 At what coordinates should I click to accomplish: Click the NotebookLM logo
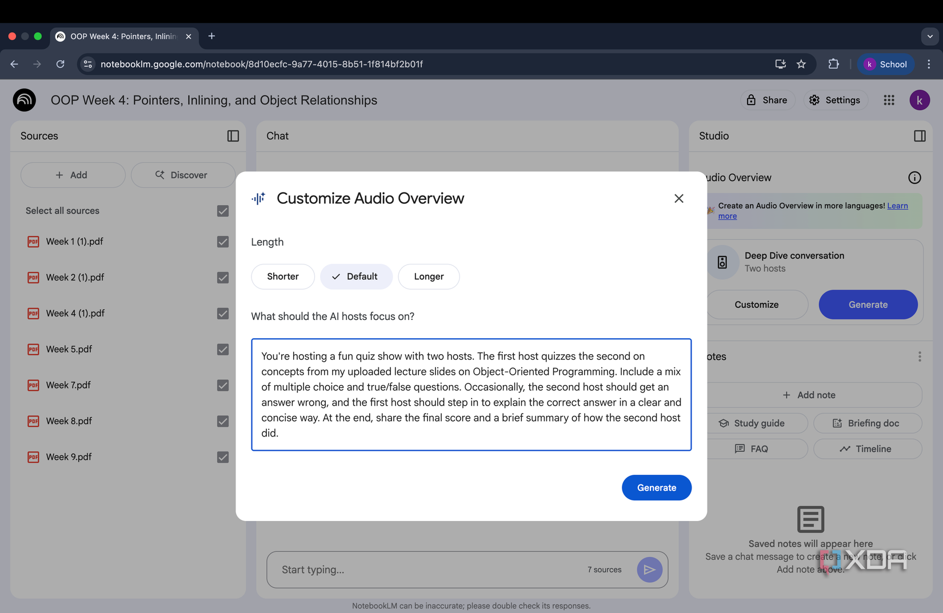click(x=25, y=100)
